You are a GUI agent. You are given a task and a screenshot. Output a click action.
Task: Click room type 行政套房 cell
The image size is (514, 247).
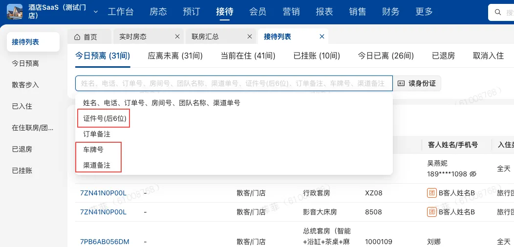(317, 193)
